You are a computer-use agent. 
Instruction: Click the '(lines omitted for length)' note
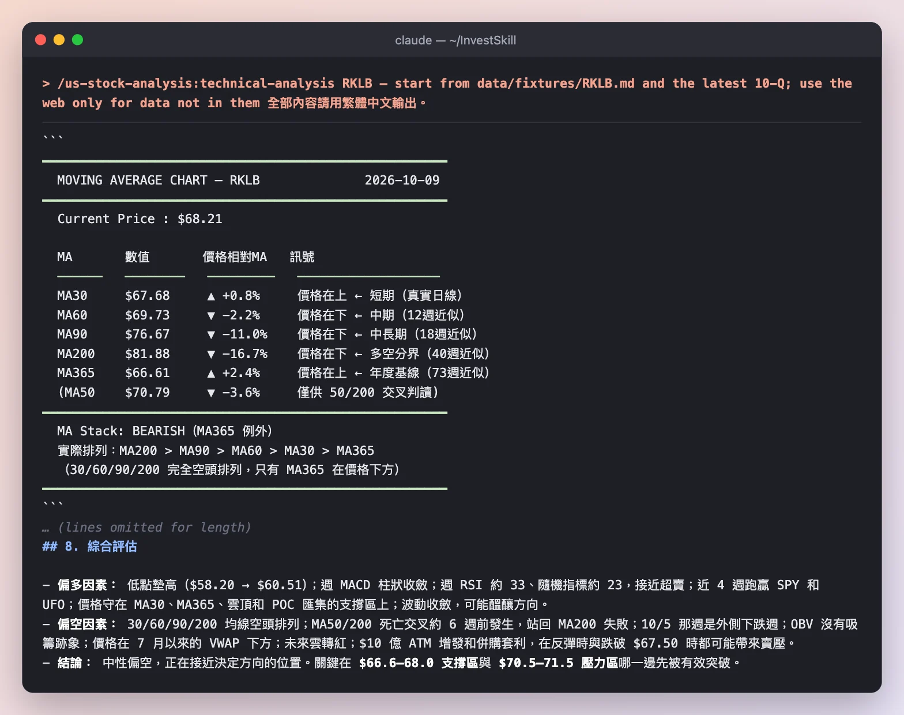coord(154,528)
